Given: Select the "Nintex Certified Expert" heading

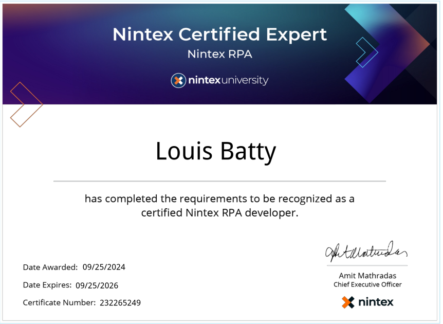Looking at the screenshot, I should (219, 34).
